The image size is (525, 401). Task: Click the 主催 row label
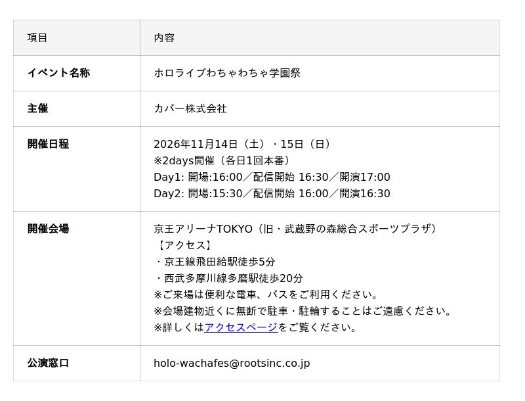coord(37,108)
